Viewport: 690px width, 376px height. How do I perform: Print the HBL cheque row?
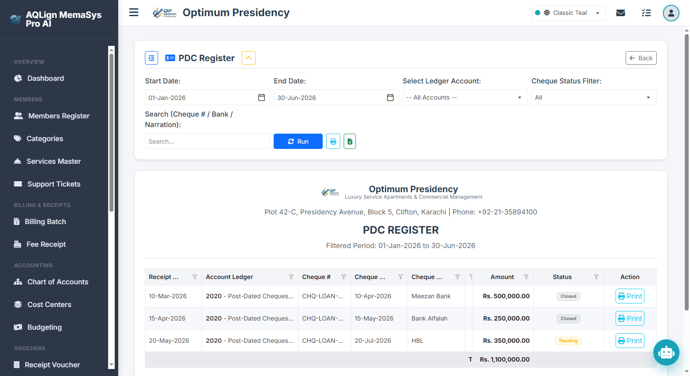630,341
